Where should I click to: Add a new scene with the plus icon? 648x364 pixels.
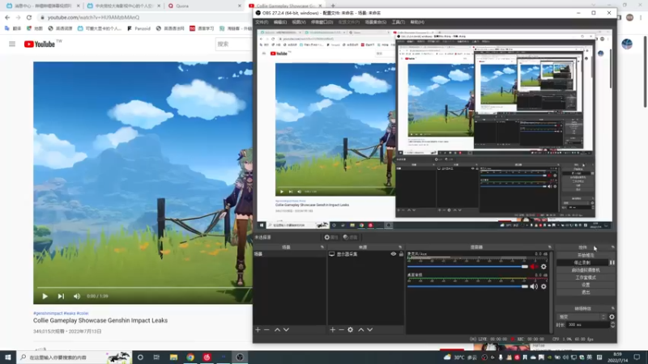click(x=258, y=330)
